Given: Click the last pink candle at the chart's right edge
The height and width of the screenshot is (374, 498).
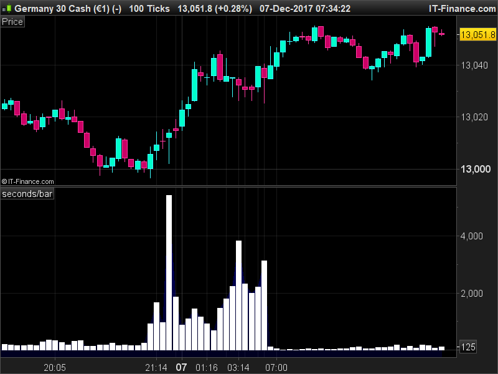Looking at the screenshot, I should point(441,34).
